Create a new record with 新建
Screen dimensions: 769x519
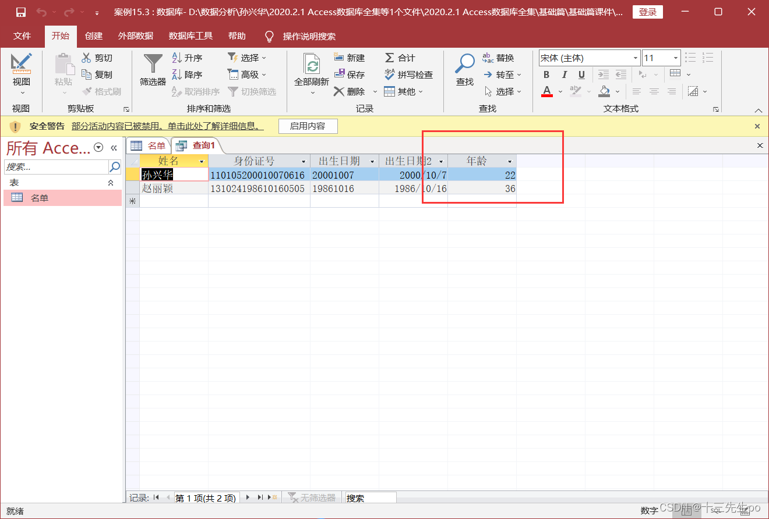(x=350, y=58)
